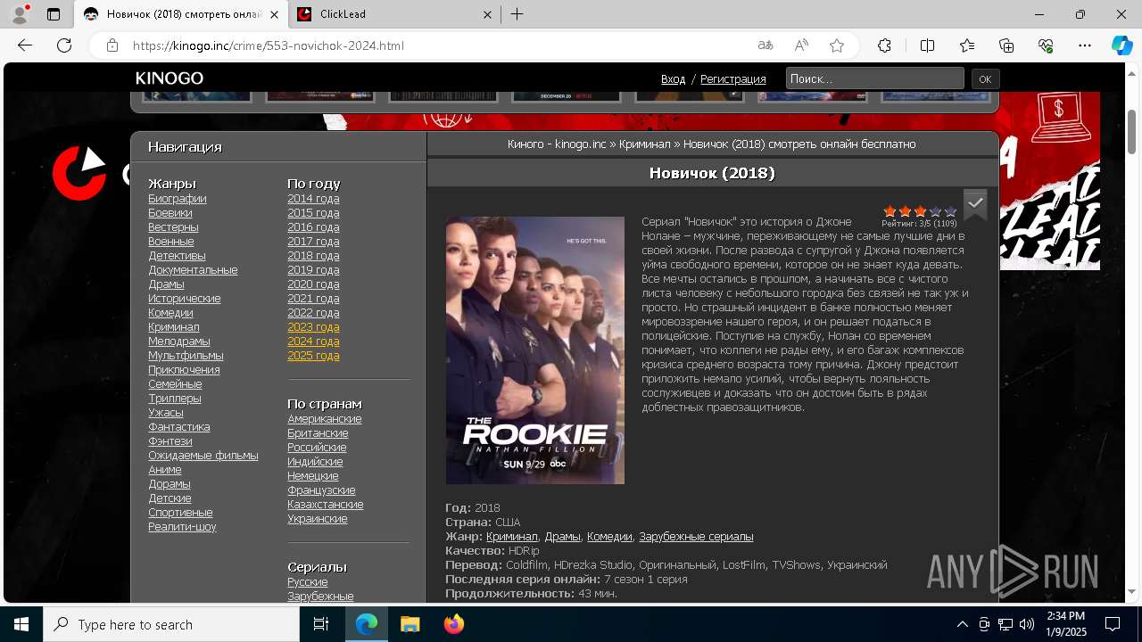Click the Зарубежные сериалы genre tag
Screen dimensions: 1142x642
(x=696, y=537)
